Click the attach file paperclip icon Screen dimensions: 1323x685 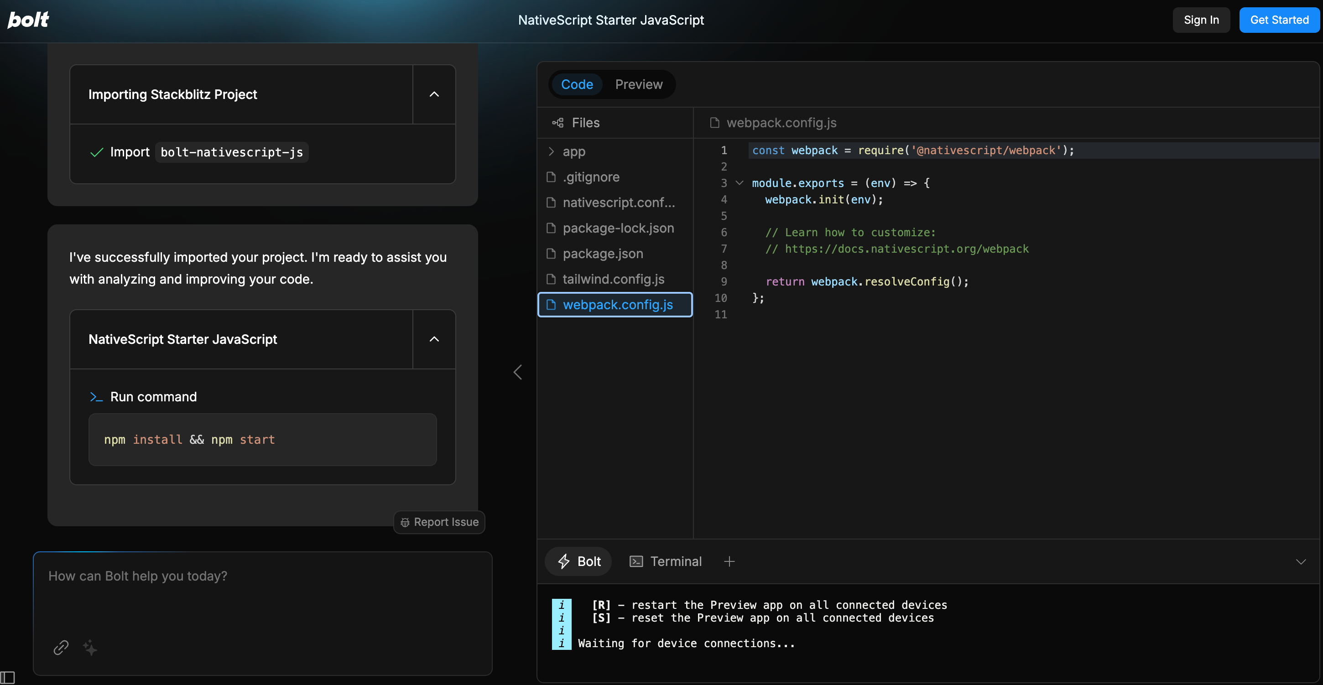point(61,648)
